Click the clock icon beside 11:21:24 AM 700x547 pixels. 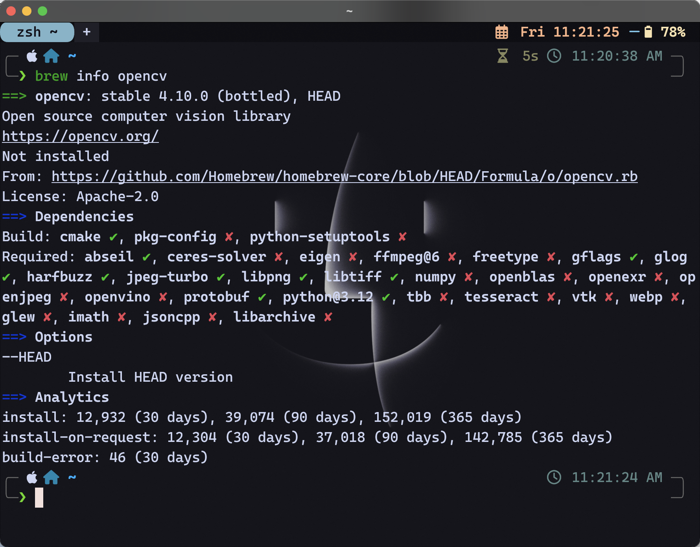(x=554, y=477)
